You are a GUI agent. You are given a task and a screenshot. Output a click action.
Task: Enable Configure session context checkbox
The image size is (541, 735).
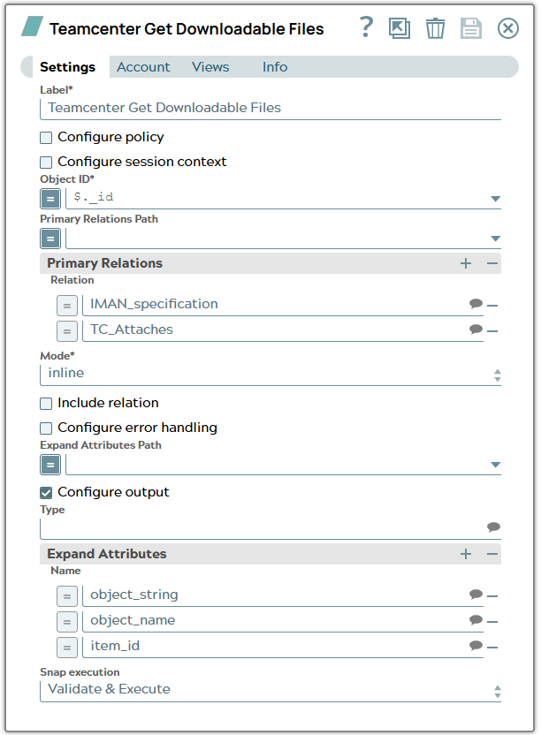[46, 163]
